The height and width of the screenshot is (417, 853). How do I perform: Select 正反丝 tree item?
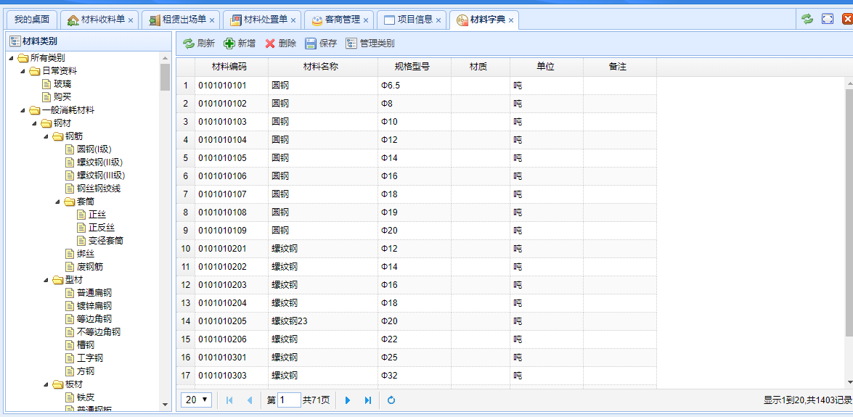(x=102, y=227)
